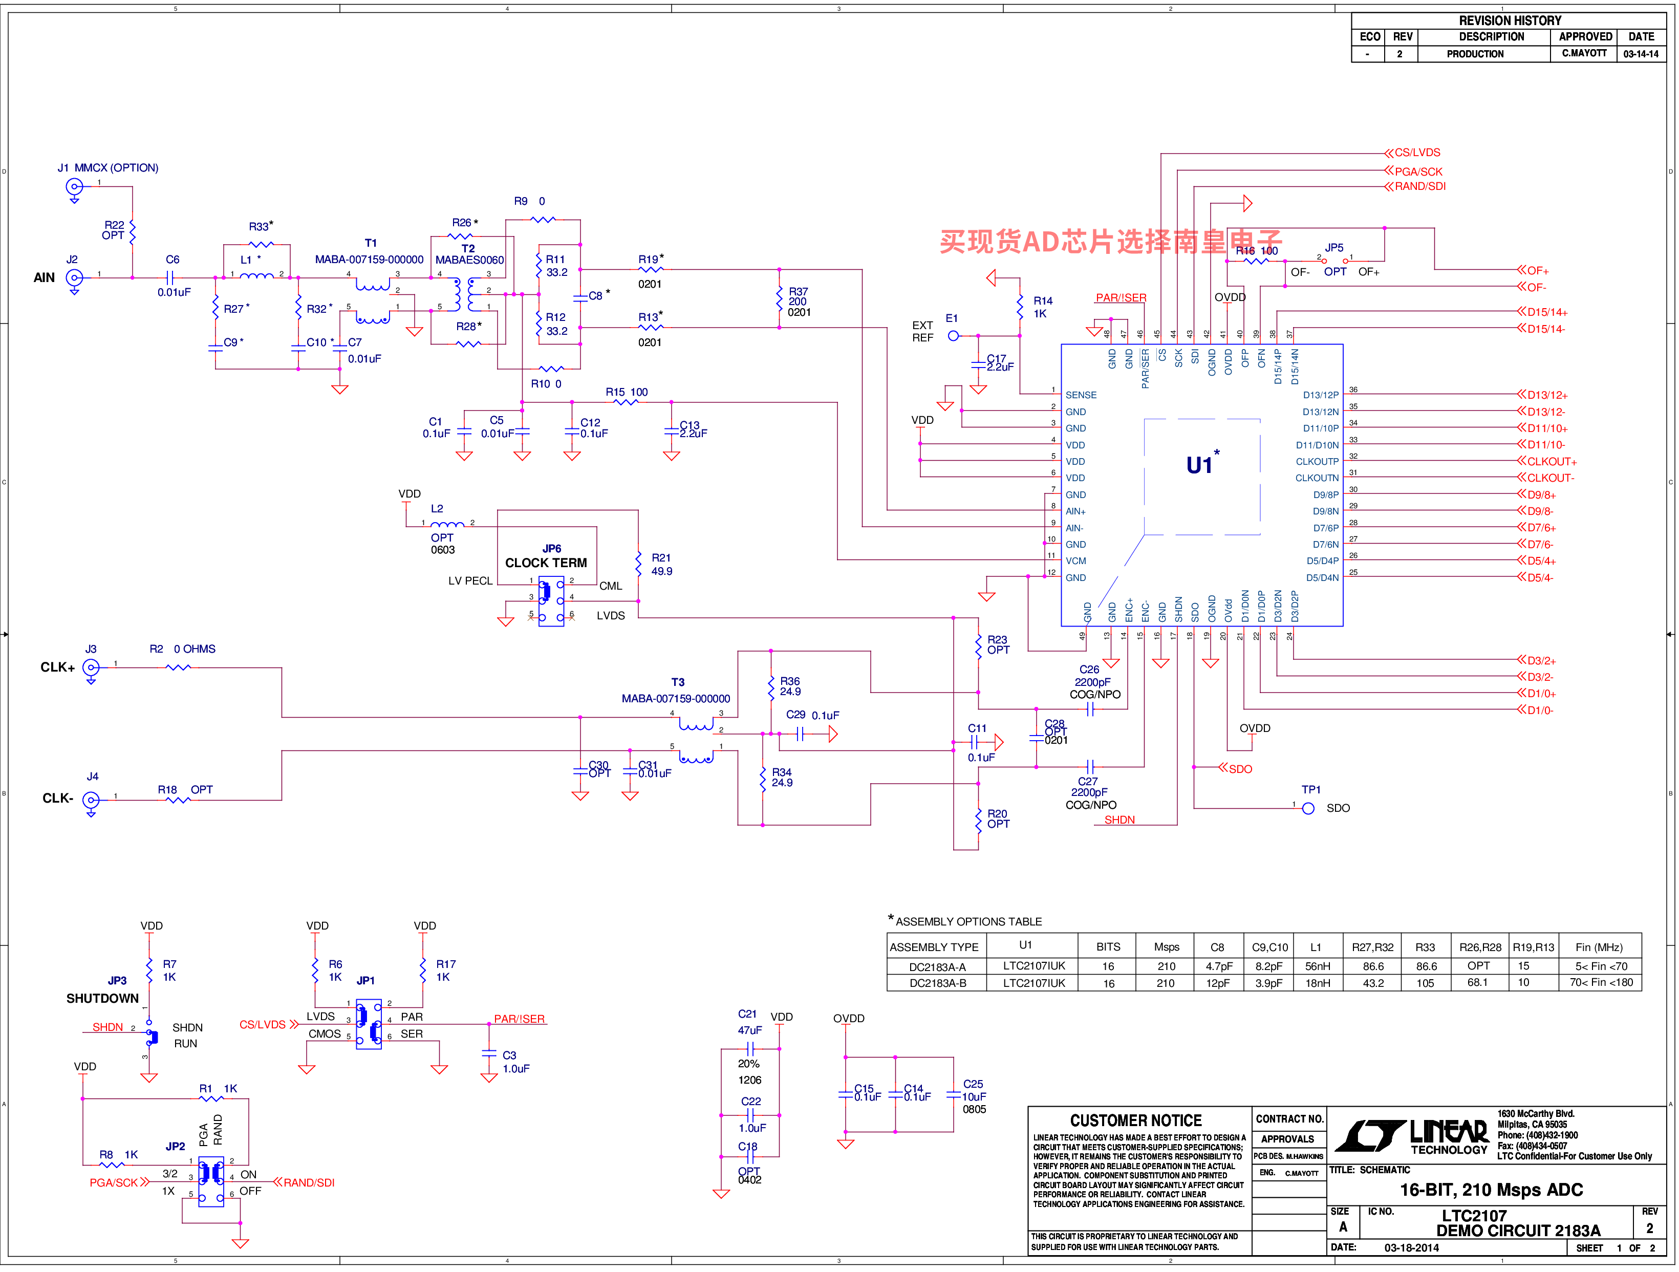Click the C29 0.1uF capacitor symbol
This screenshot has height=1272, width=1679.
pos(800,735)
